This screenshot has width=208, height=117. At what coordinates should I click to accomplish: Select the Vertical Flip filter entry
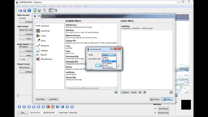pyautogui.click(x=91, y=78)
